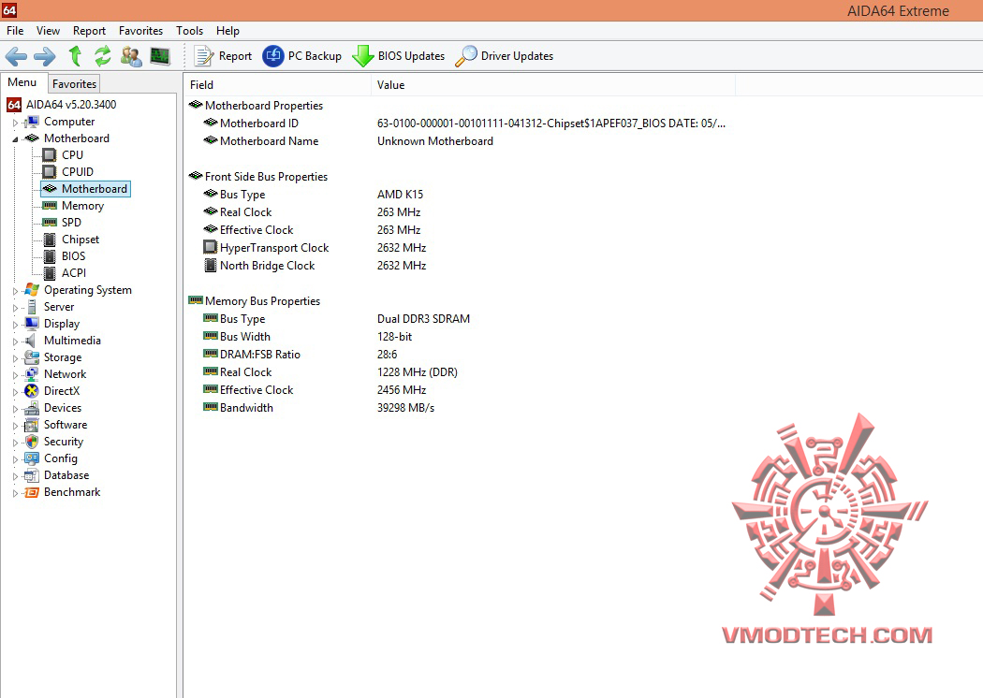
Task: Expand the DirectX tree node
Action: (15, 392)
